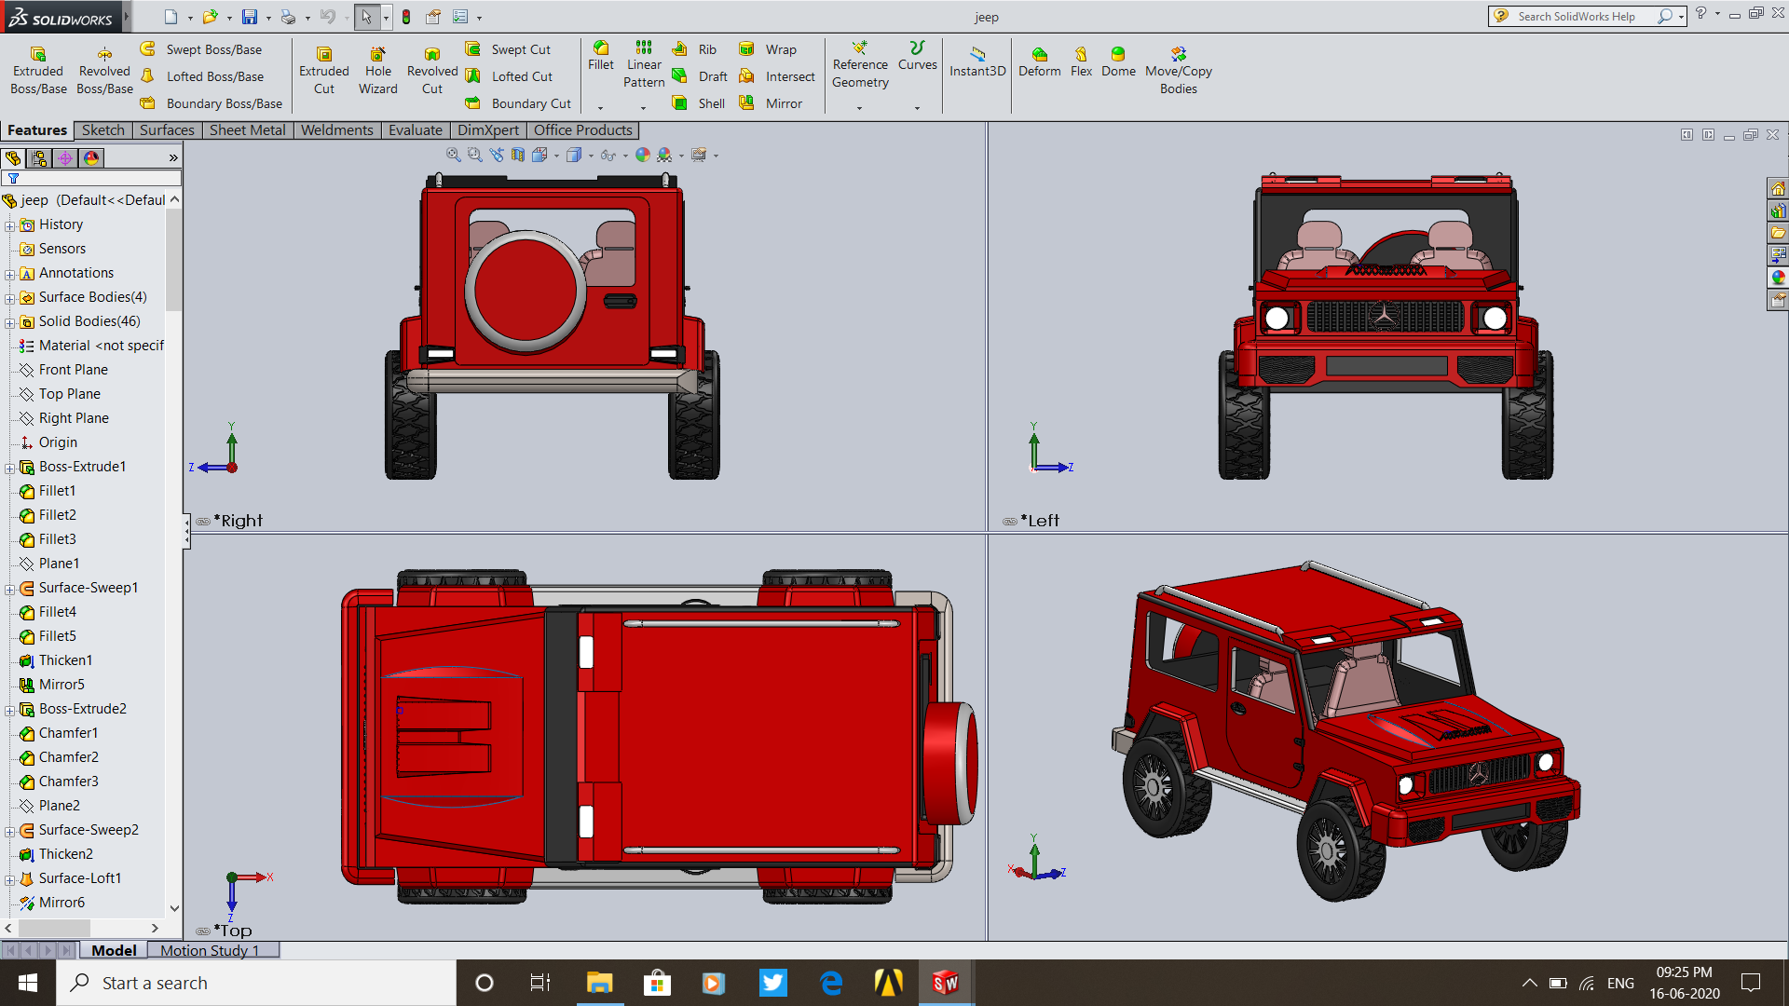Choose the Lofted Cut feature
This screenshot has height=1006, width=1789.
click(x=510, y=76)
